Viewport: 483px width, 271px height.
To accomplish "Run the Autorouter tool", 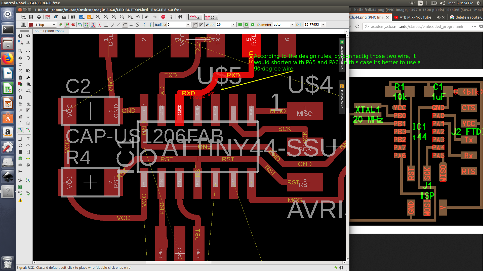I will [x=28, y=180].
